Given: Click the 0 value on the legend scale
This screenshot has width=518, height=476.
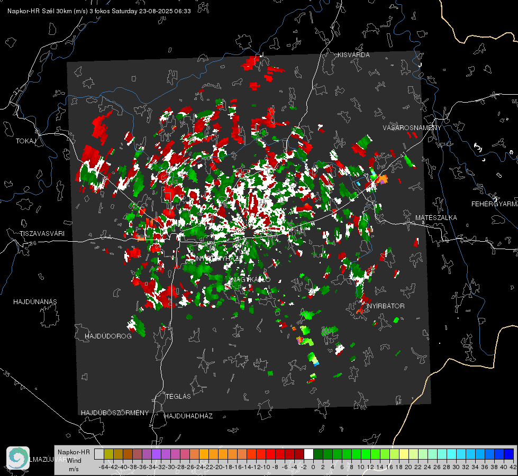Looking at the screenshot, I should (313, 467).
